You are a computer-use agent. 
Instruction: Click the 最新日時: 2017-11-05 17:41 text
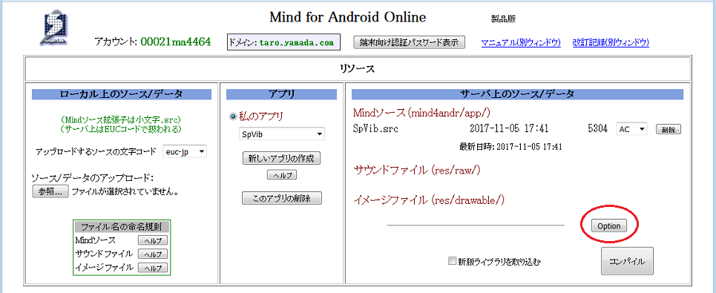510,147
